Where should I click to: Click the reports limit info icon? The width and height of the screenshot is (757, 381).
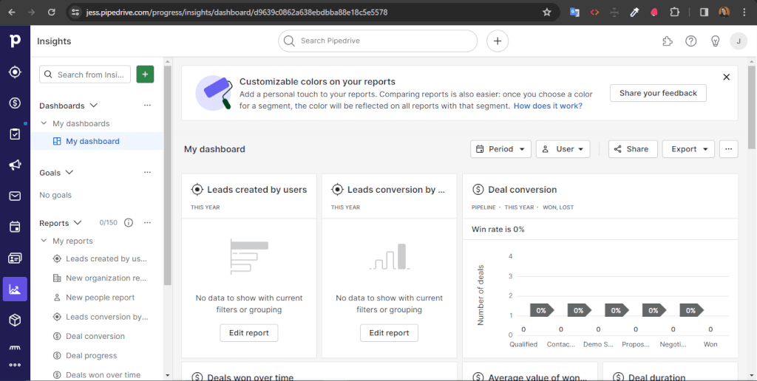point(129,223)
